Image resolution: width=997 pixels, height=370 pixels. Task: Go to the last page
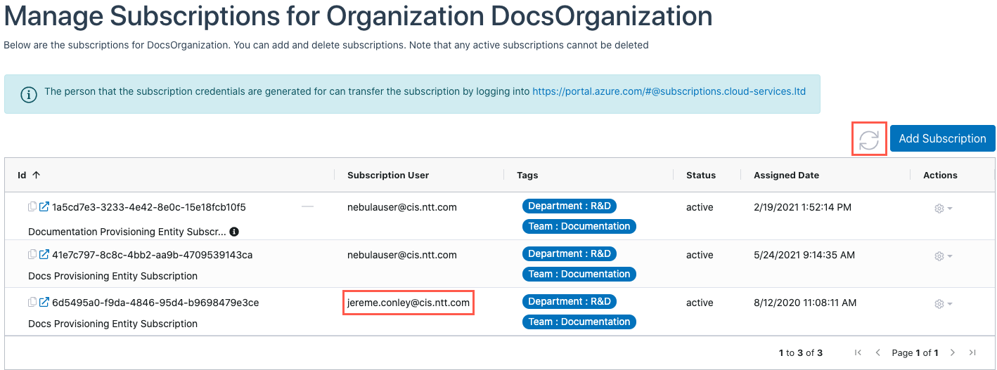972,352
